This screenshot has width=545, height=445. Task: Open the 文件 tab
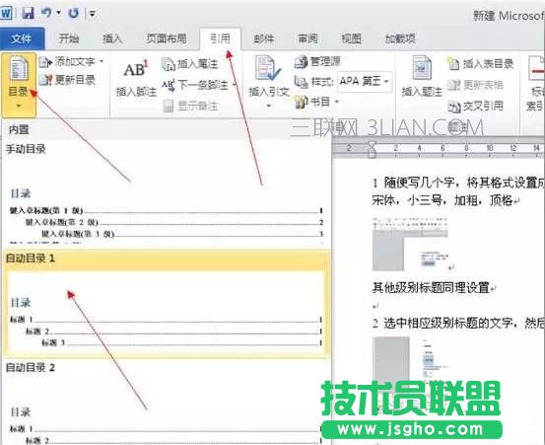click(22, 38)
